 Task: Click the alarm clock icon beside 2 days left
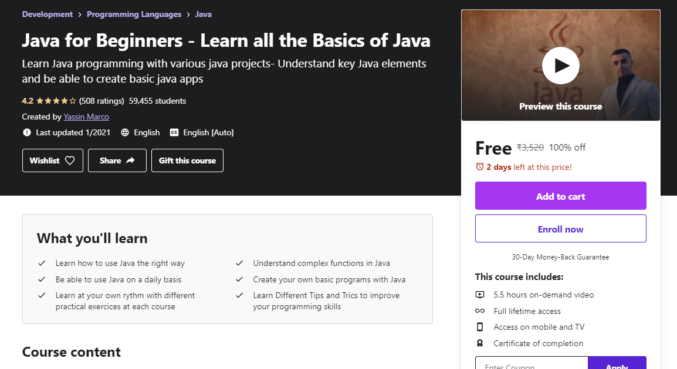pos(480,166)
